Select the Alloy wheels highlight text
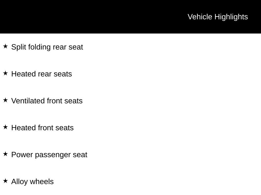 (x=32, y=182)
